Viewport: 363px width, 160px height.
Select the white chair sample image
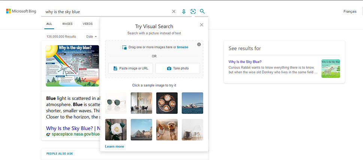point(193,130)
